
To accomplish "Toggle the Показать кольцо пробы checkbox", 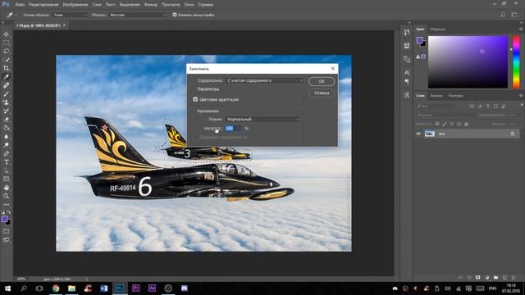I will 175,15.
